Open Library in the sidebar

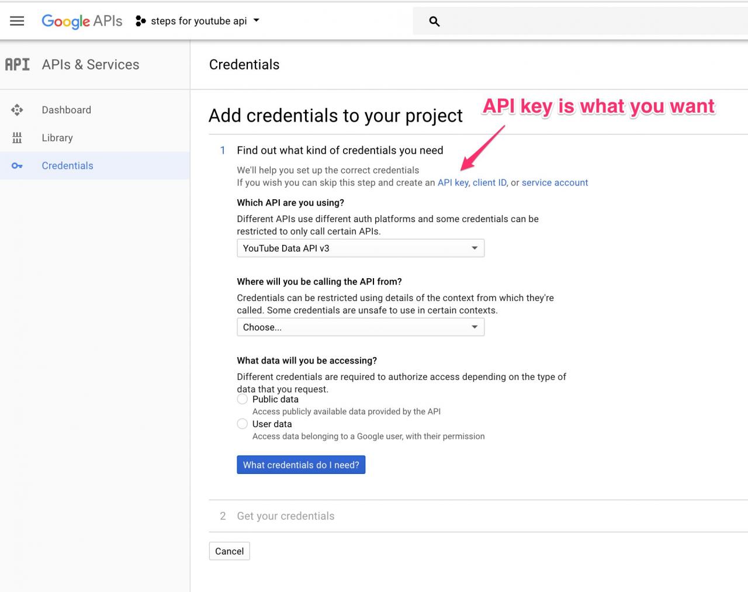click(57, 138)
